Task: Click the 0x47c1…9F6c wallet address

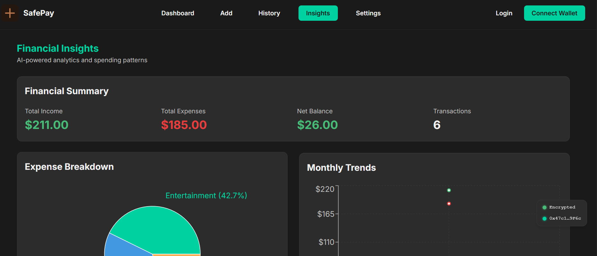Action: click(x=565, y=218)
